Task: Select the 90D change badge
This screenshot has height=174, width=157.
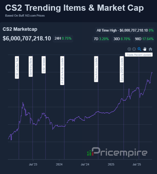Action: 144,39
